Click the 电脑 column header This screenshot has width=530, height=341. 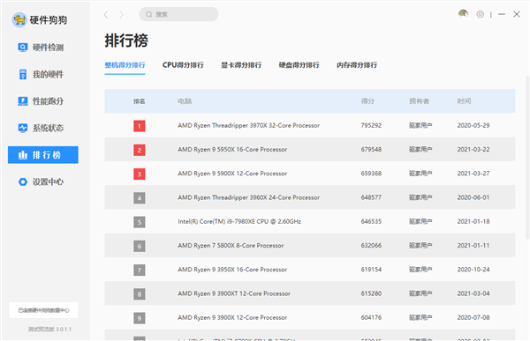pyautogui.click(x=185, y=101)
